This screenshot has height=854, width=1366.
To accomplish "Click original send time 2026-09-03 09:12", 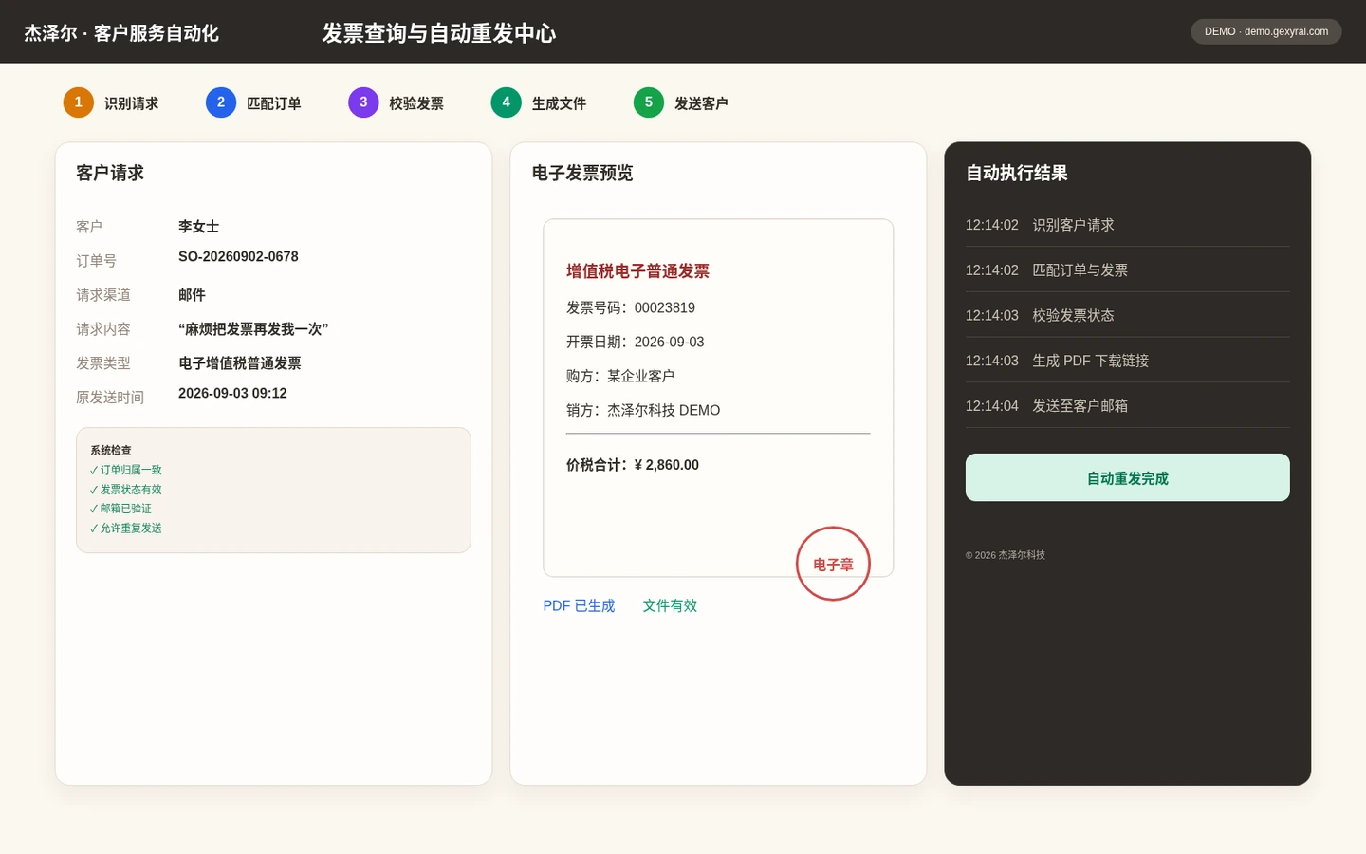I will 232,394.
